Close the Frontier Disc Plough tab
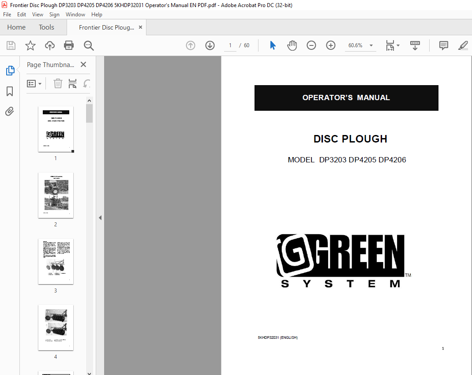The height and width of the screenshot is (375, 472). point(140,27)
